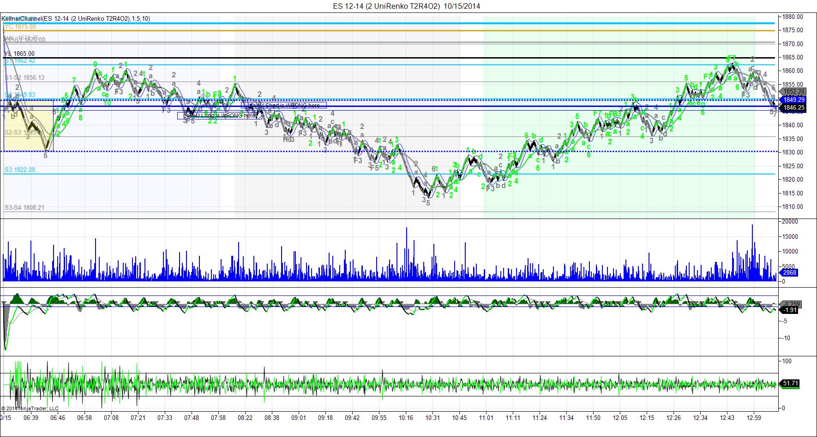Select the S1-S2 1856.13 pivot label
The image size is (817, 437).
tap(24, 78)
